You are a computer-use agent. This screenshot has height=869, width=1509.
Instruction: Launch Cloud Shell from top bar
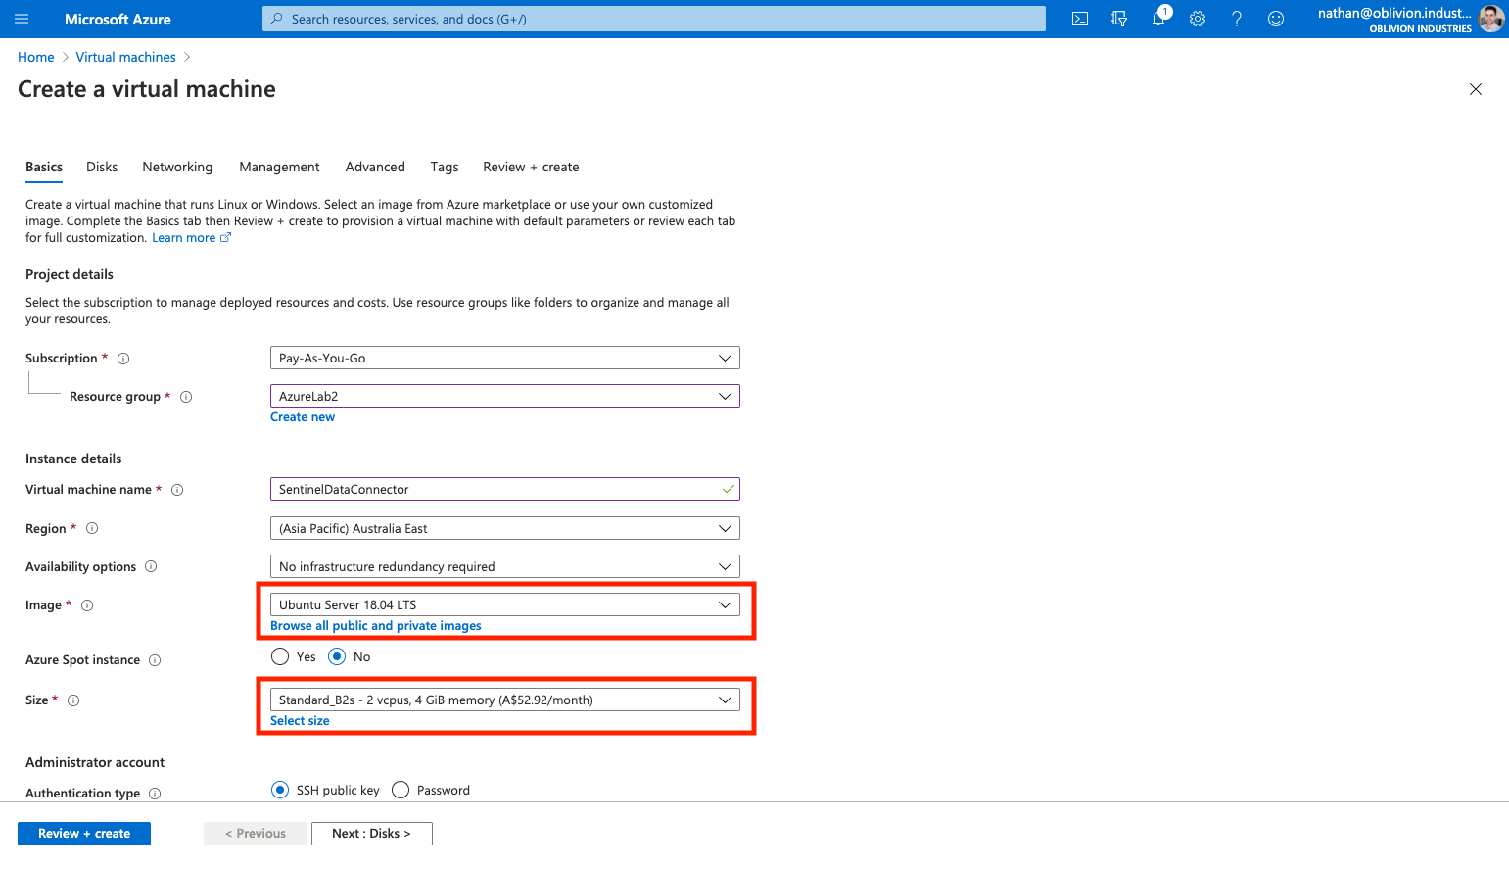pyautogui.click(x=1080, y=19)
